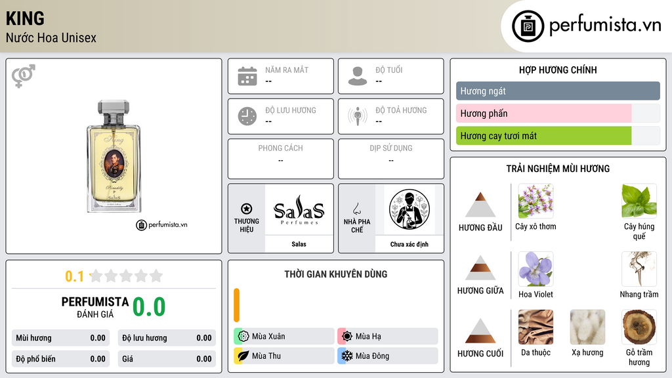The image size is (672, 378).
Task: Select the Gỗ trầm hương note image
Action: click(x=639, y=327)
